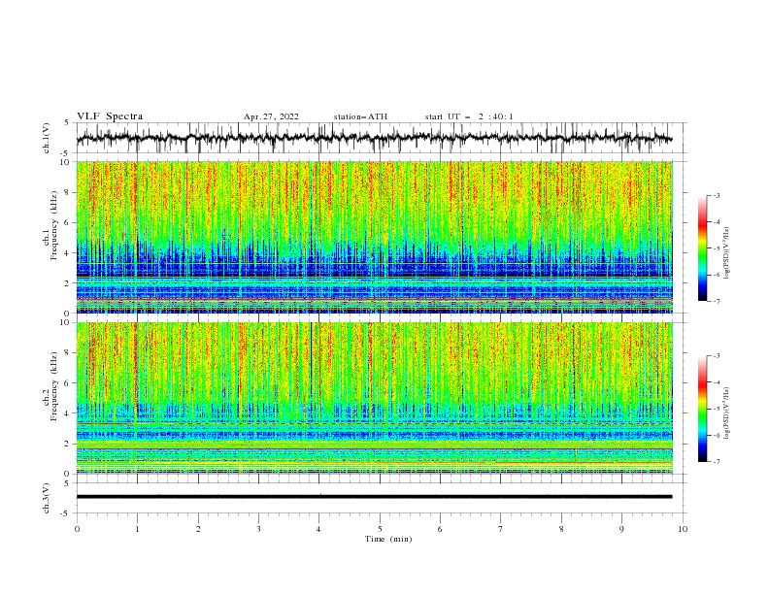Screen dimensions: 769x594
Task: Click the 'Time (min)' axis label
Action: (388, 539)
